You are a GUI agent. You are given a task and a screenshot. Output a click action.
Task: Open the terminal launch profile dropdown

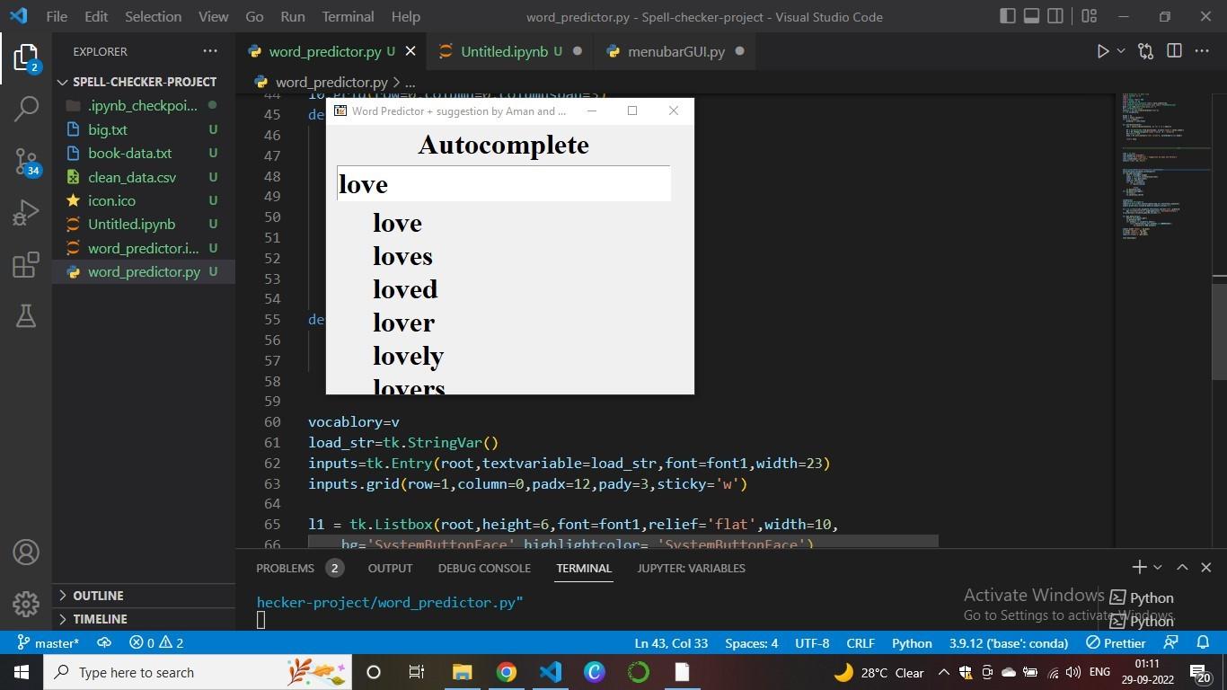click(1158, 567)
